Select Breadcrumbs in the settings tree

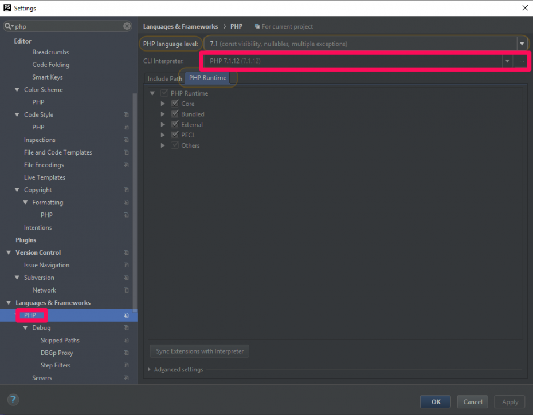pos(50,52)
